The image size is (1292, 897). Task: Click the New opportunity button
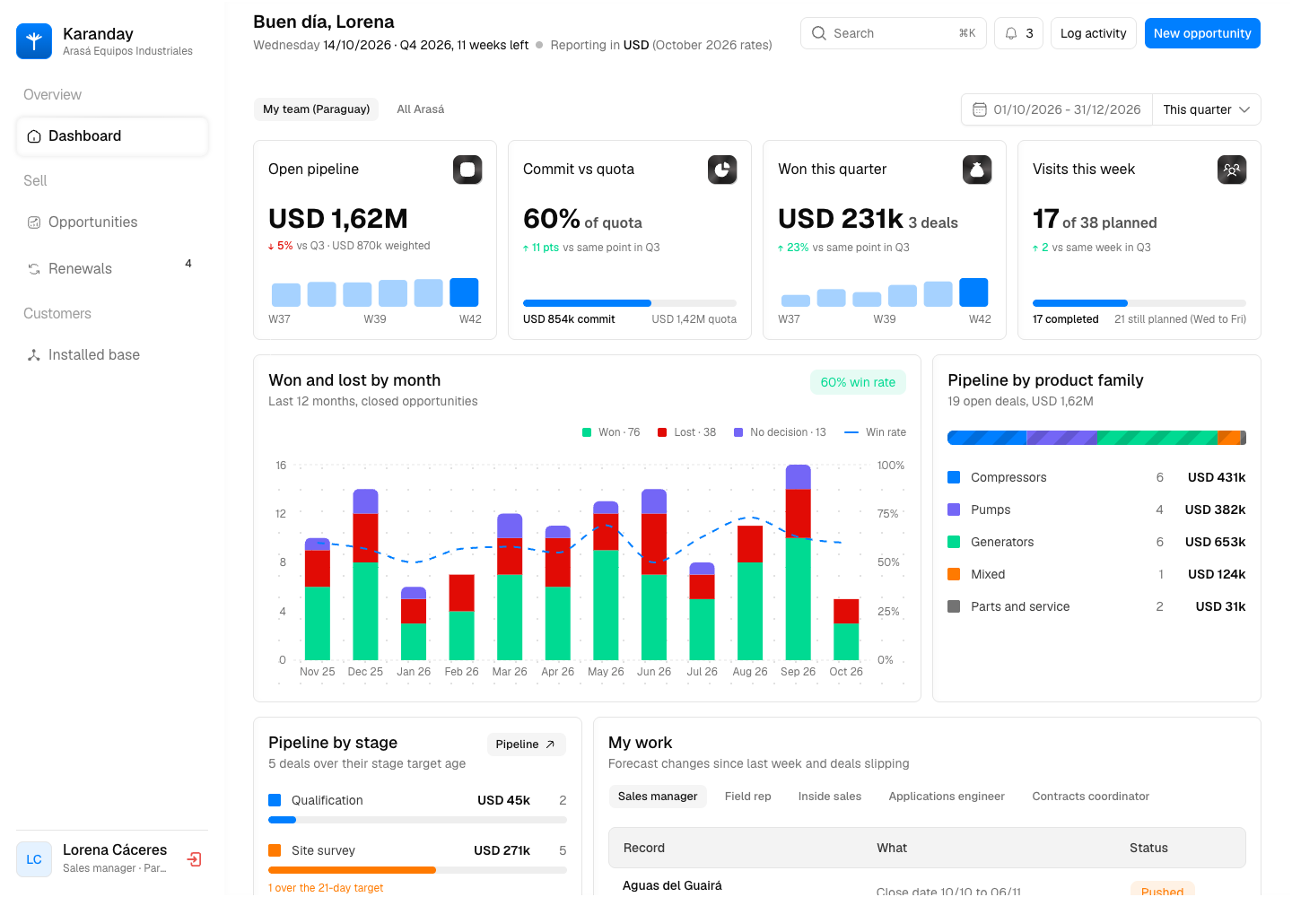pos(1202,33)
